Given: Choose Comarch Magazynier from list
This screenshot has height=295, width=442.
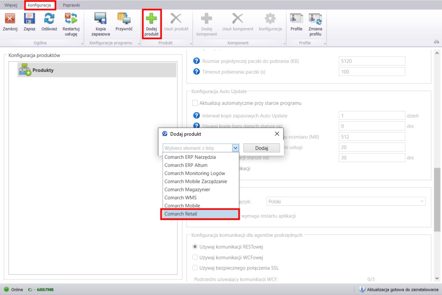Looking at the screenshot, I should pos(201,189).
